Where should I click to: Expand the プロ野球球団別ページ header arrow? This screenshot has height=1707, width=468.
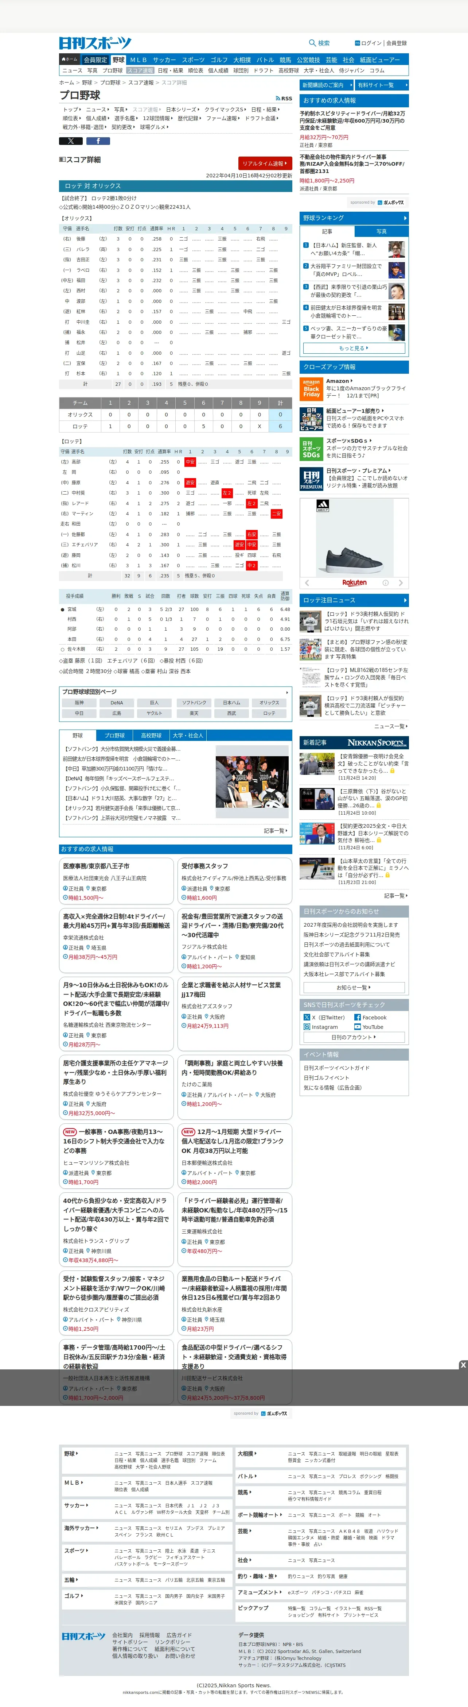[286, 692]
